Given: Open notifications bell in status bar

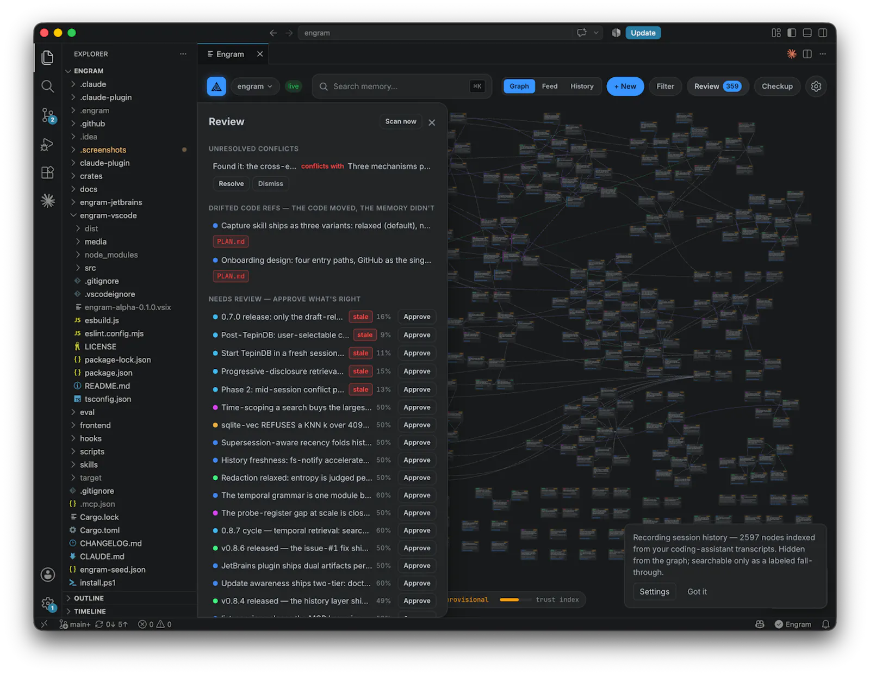Looking at the screenshot, I should tap(825, 624).
